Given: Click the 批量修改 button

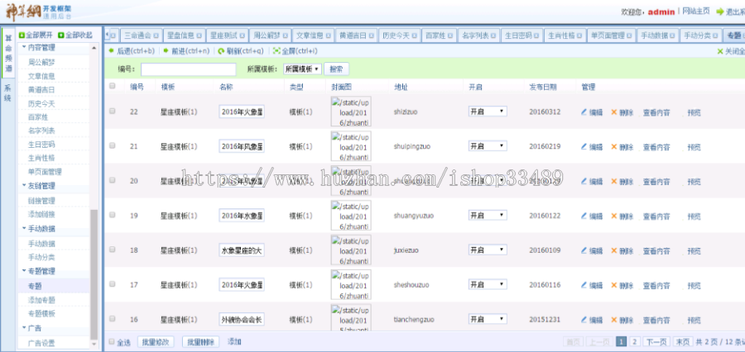Looking at the screenshot, I should pos(156,342).
